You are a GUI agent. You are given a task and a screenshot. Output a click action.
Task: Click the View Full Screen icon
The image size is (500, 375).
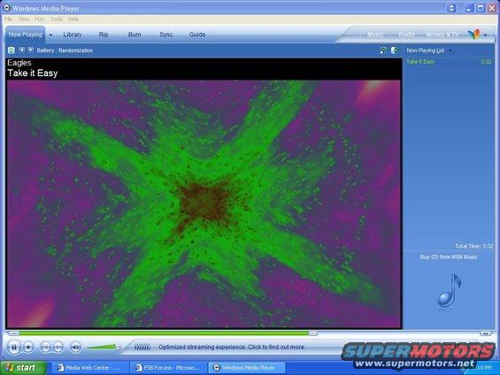[x=383, y=50]
